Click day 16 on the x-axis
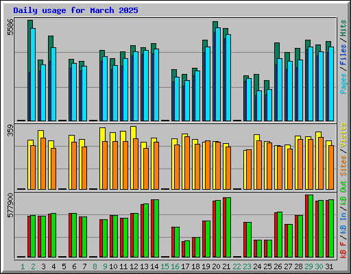Viewport: 351px width, 274px height. (x=175, y=266)
